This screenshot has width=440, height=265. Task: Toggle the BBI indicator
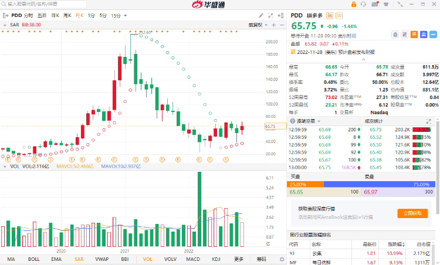point(125,259)
